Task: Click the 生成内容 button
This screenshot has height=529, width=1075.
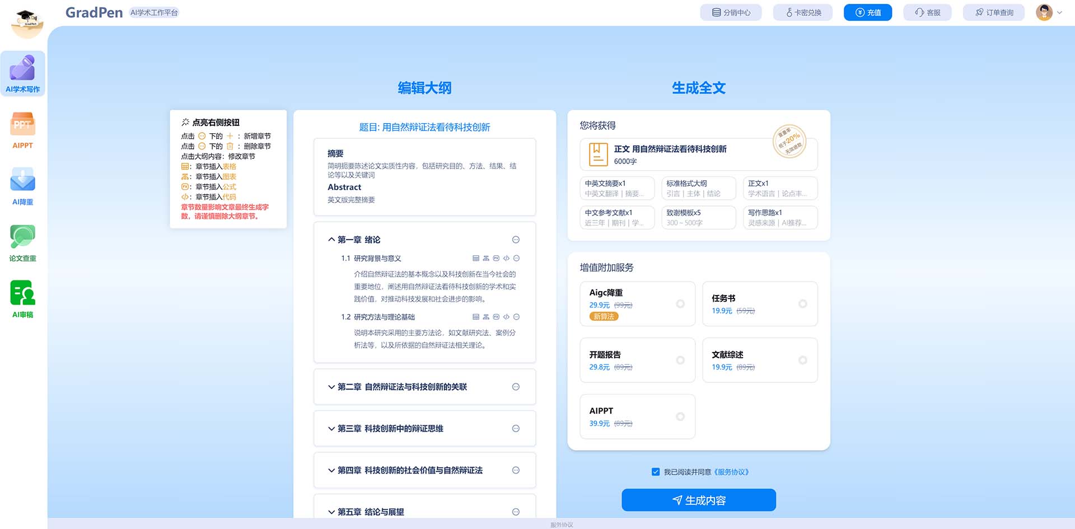Action: [x=698, y=500]
